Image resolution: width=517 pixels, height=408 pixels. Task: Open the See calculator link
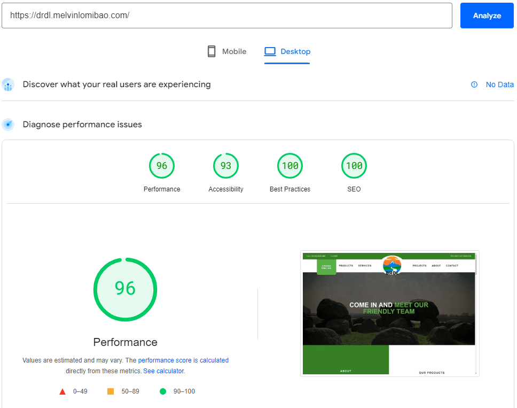163,371
